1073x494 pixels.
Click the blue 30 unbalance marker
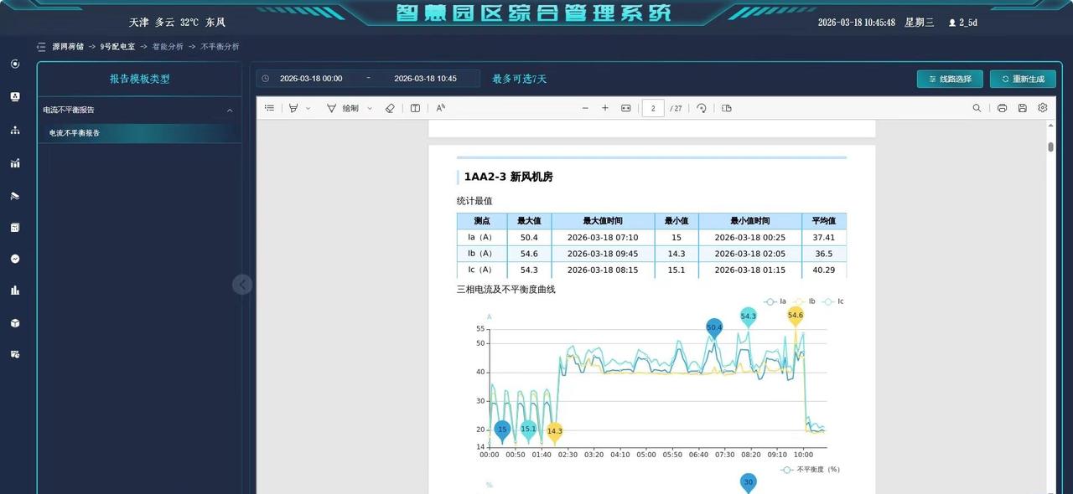pos(749,483)
